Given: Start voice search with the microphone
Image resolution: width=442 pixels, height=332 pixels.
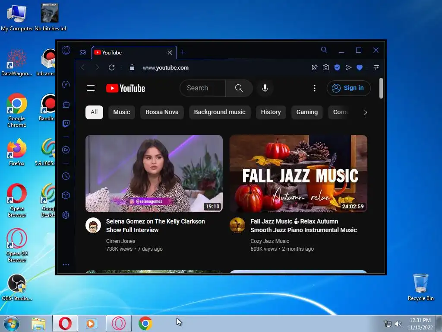Looking at the screenshot, I should click(x=265, y=88).
